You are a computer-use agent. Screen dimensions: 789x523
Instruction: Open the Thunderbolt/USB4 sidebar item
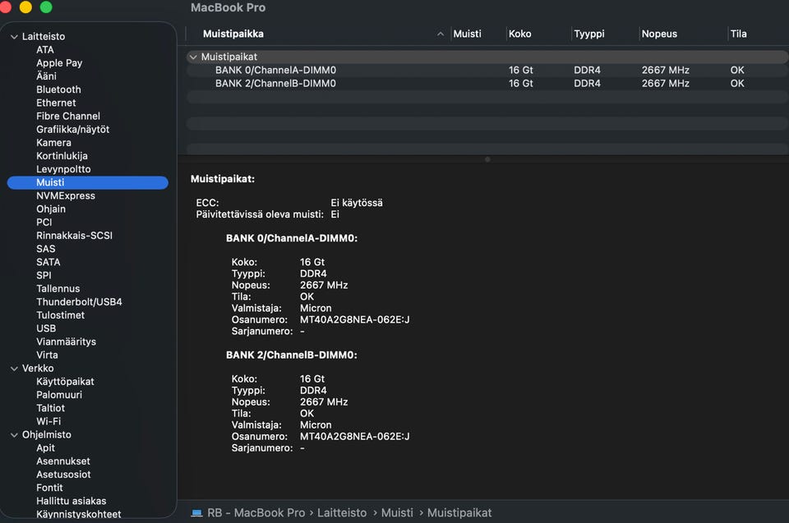click(79, 302)
